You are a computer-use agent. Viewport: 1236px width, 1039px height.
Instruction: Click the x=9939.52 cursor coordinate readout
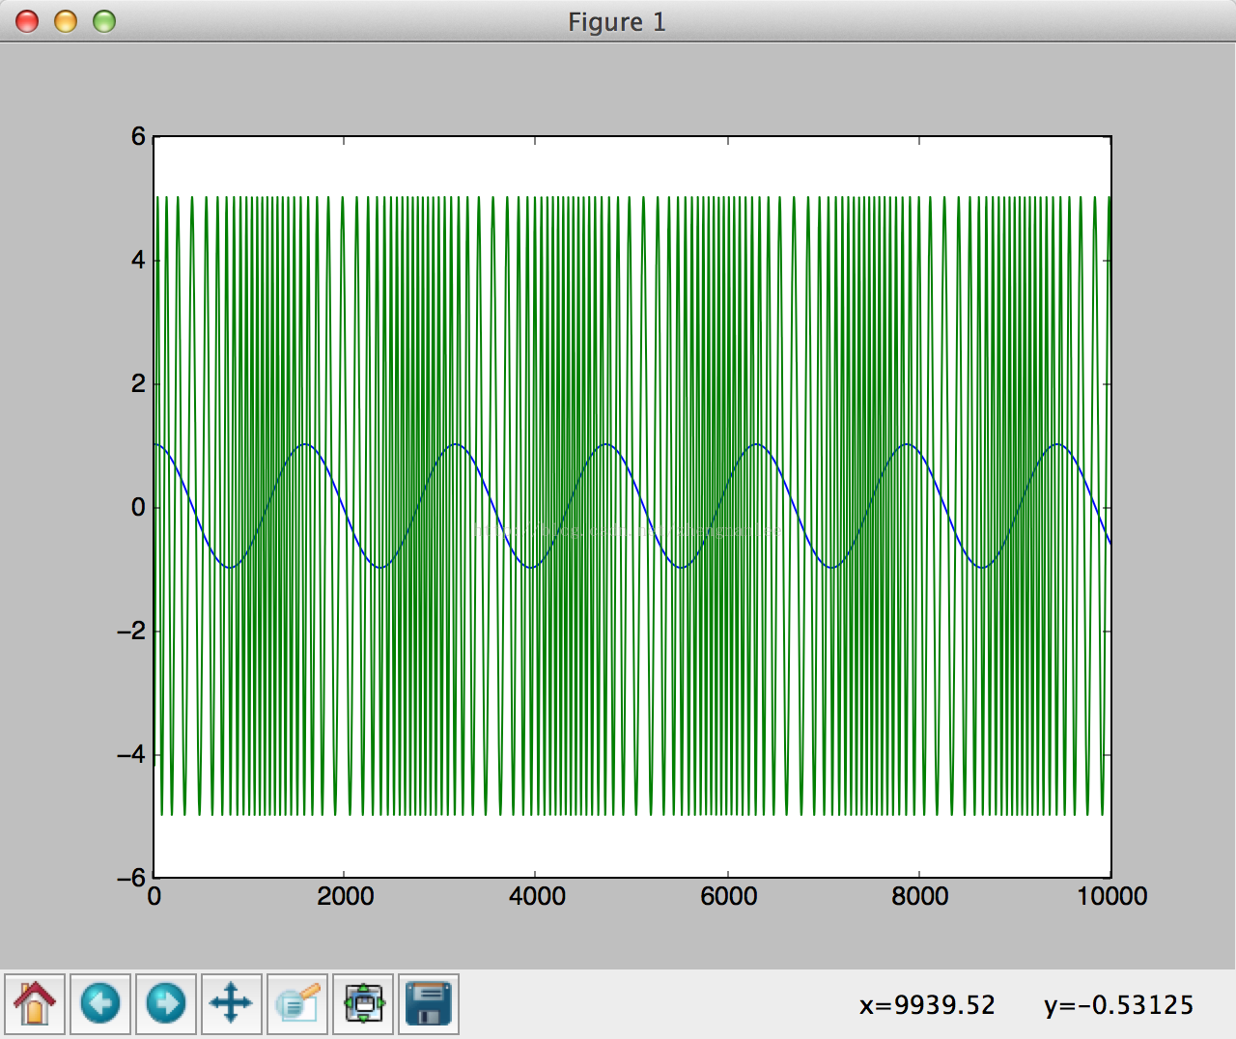(x=927, y=1005)
